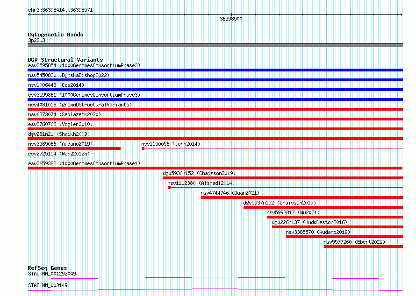The height and width of the screenshot is (296, 416).
Task: Click the gray 3p22.3 cytoband bar
Action: pos(215,45)
